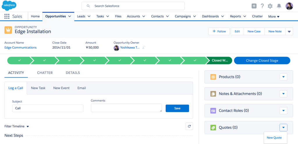Focus the Search Salesforce field

(133, 6)
